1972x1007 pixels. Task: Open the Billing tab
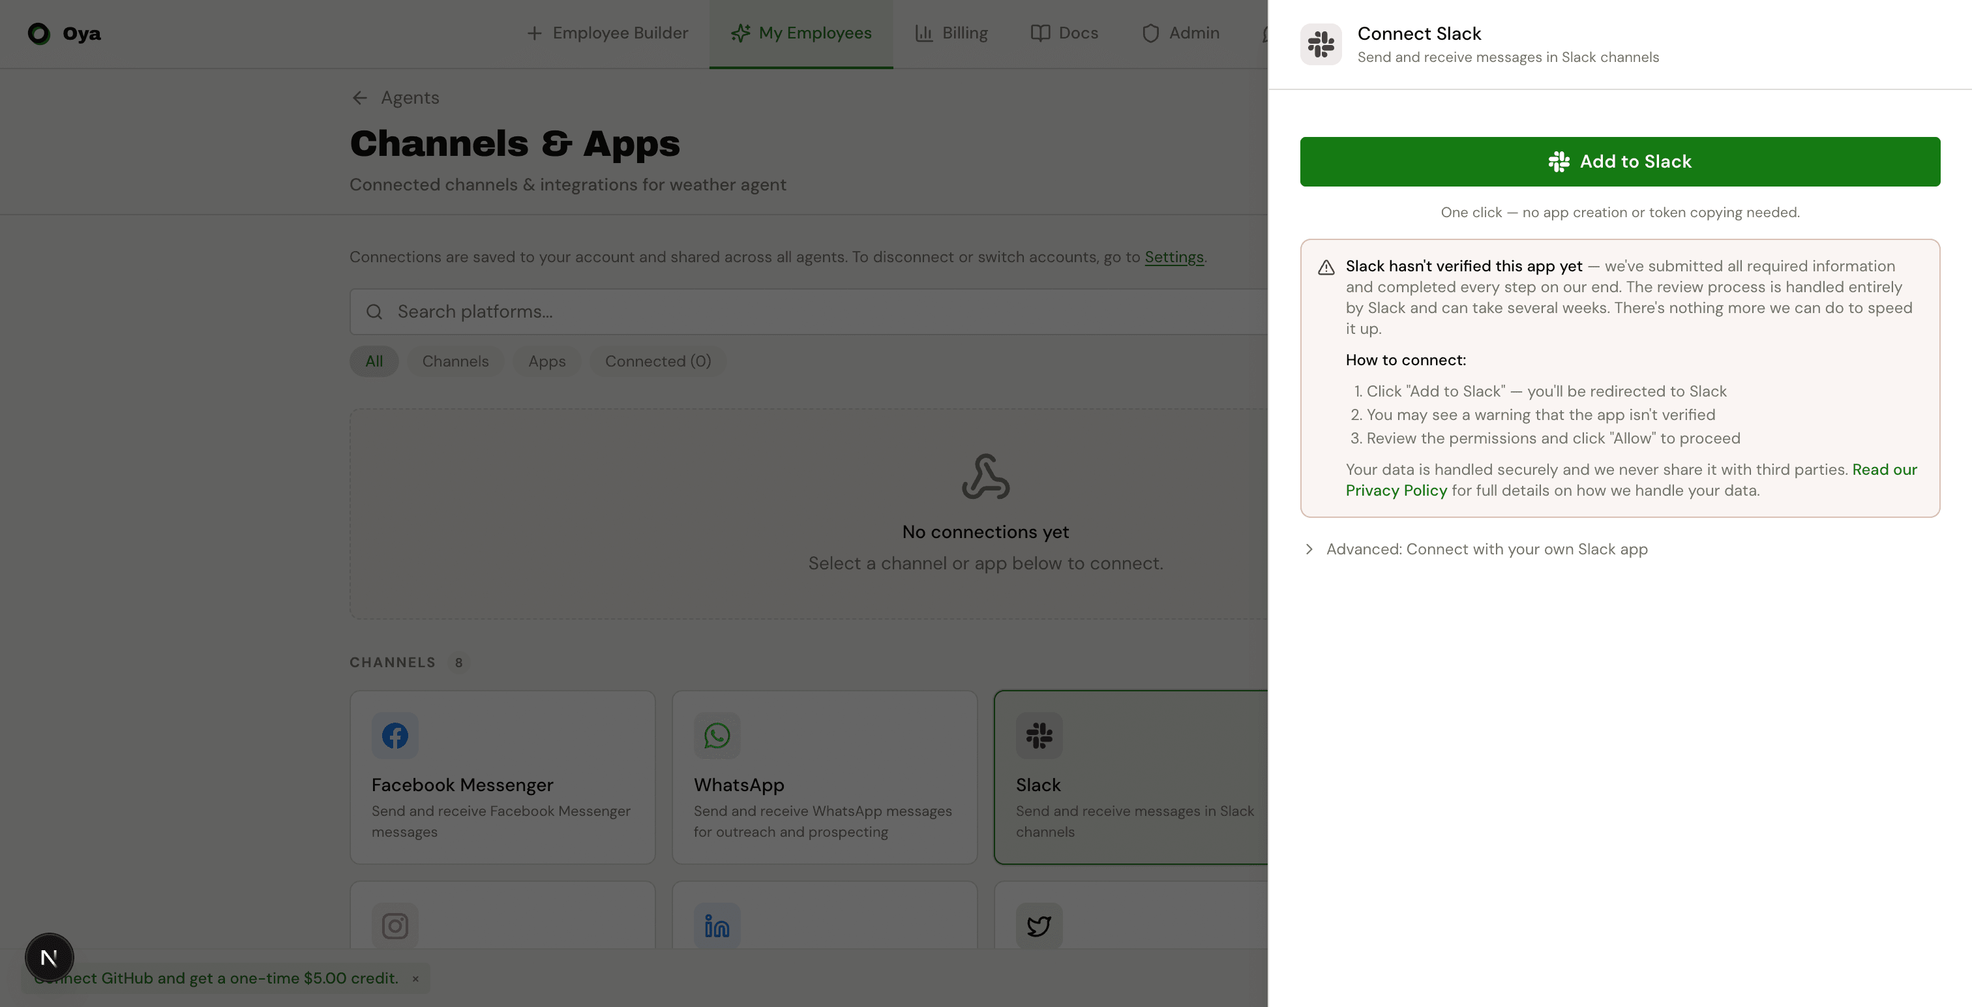point(951,33)
